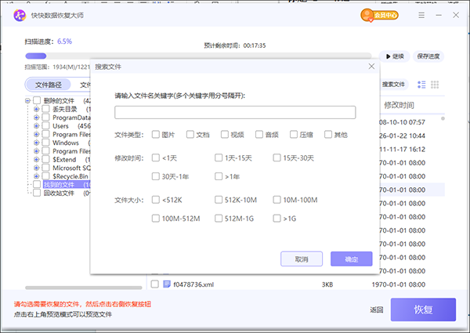Expand the $Extend tree node

pos(36,160)
